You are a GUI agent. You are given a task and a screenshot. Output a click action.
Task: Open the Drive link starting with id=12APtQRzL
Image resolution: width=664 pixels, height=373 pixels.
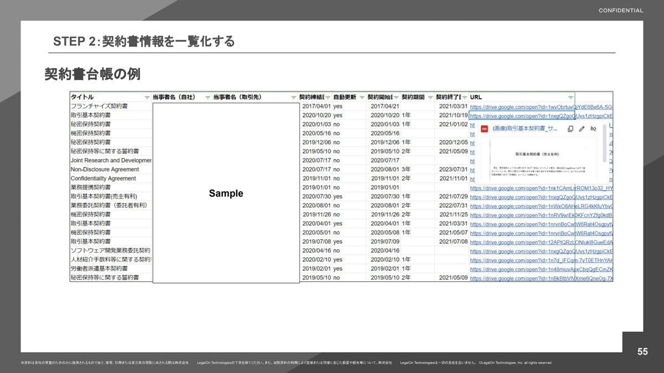541,242
